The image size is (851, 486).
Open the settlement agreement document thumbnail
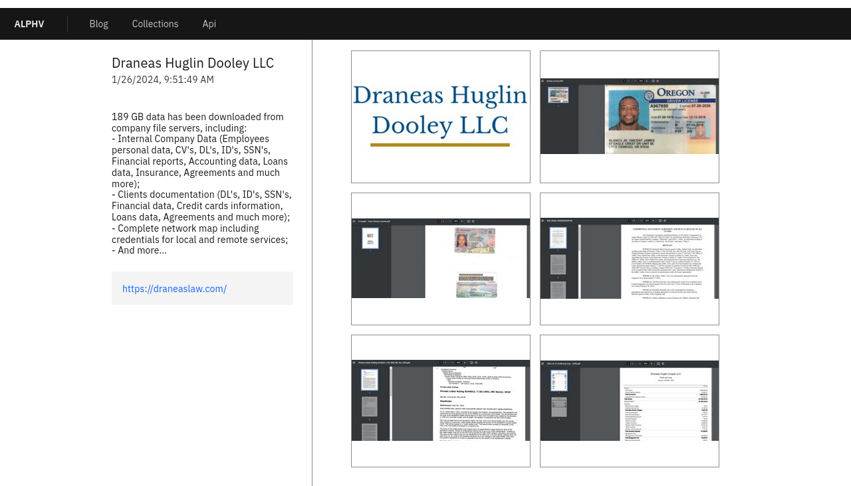[630, 259]
